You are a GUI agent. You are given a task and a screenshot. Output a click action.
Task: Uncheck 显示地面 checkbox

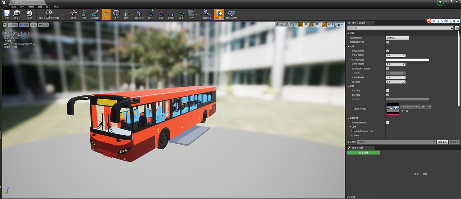coord(388,95)
